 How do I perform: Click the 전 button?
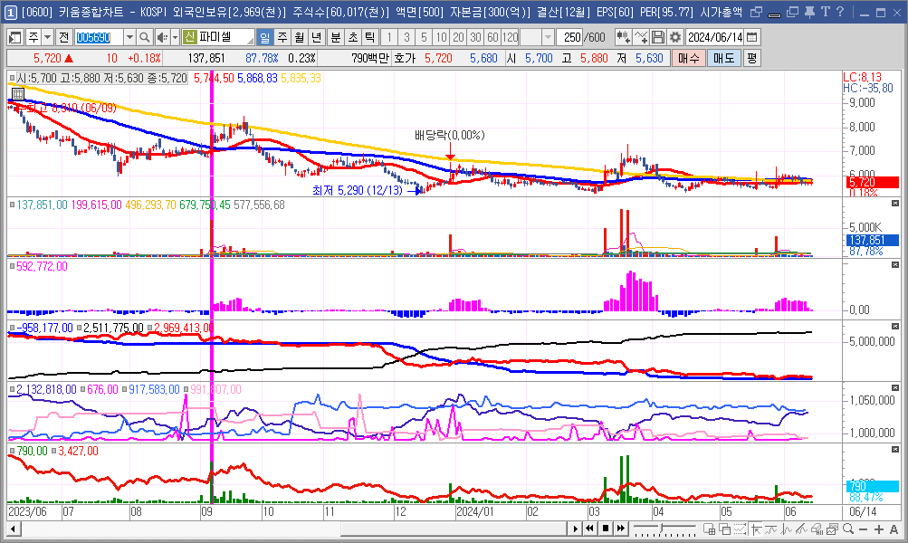[x=63, y=37]
